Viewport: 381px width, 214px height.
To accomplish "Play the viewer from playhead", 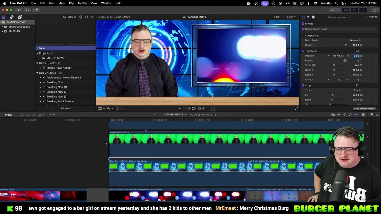I will click(x=179, y=109).
